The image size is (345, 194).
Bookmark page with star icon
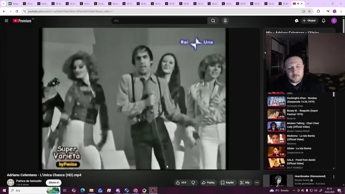pyautogui.click(x=309, y=11)
